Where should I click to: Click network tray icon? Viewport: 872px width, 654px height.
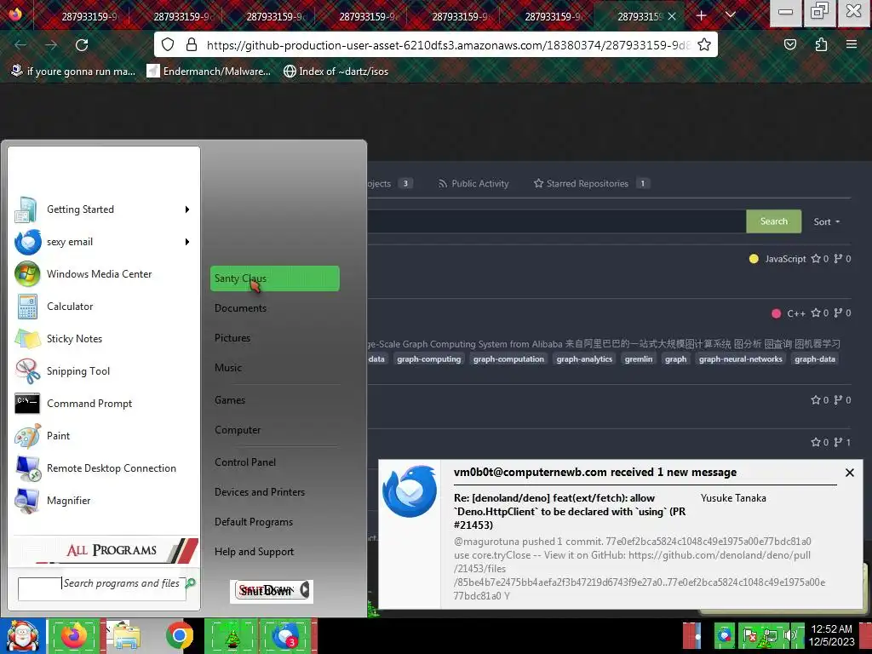click(x=769, y=635)
